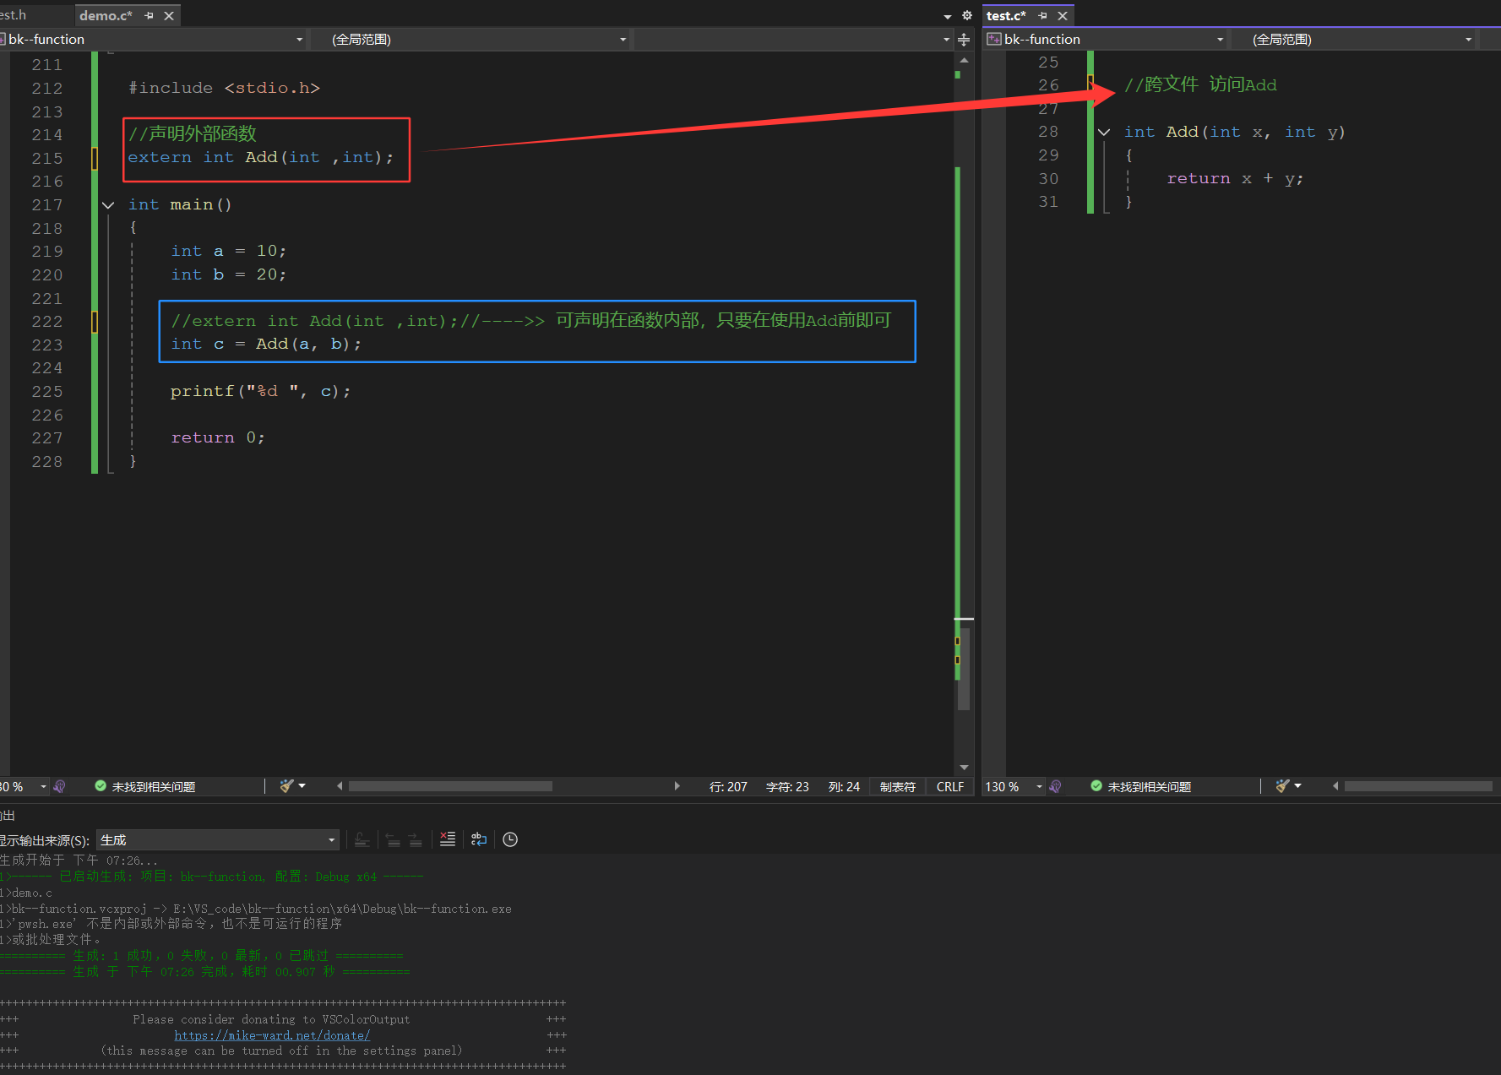Pin the test.c tab

[x=1042, y=16]
